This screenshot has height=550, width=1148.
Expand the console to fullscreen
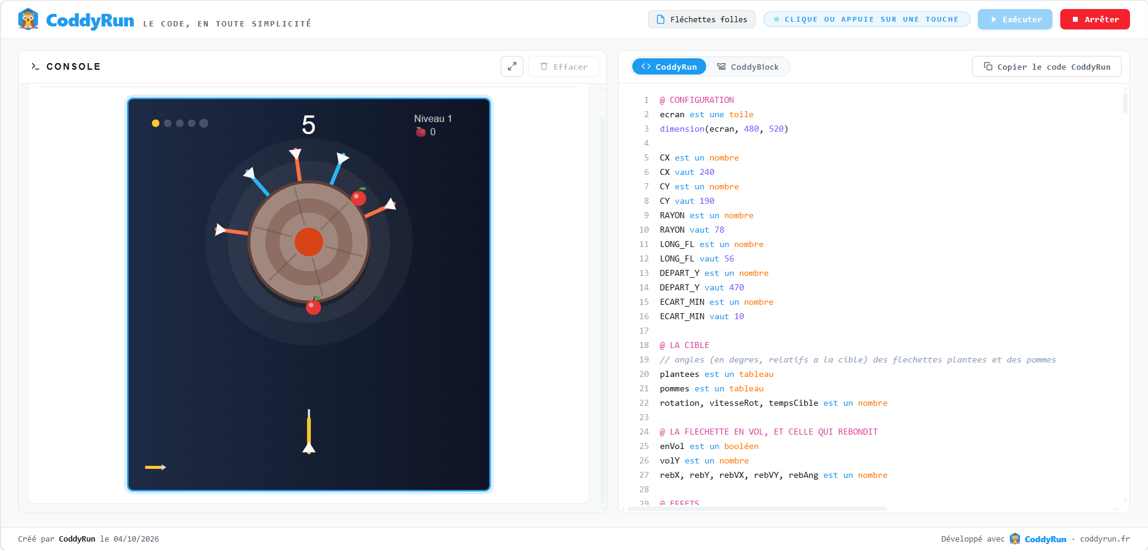click(512, 67)
